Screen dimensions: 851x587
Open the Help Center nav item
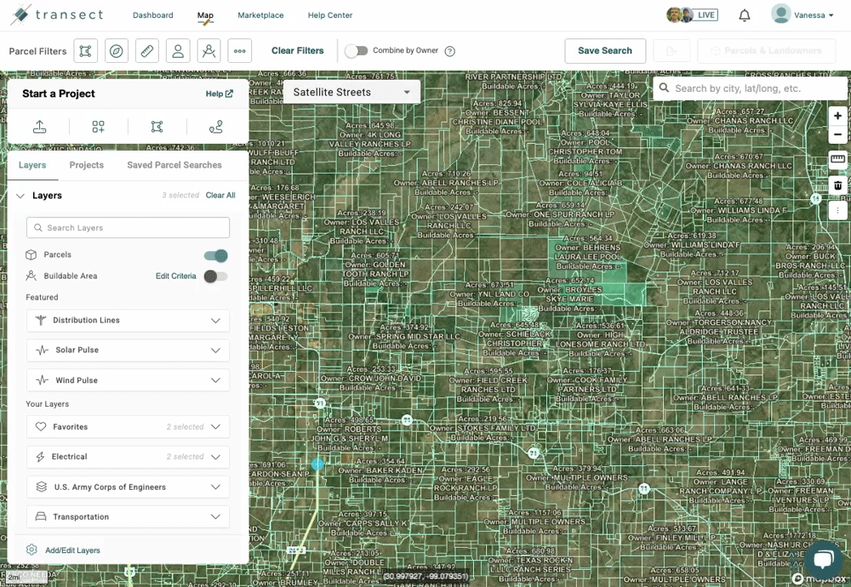(x=330, y=15)
